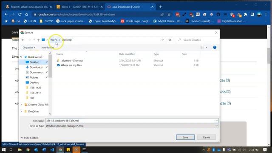Create a New folder

[48, 48]
